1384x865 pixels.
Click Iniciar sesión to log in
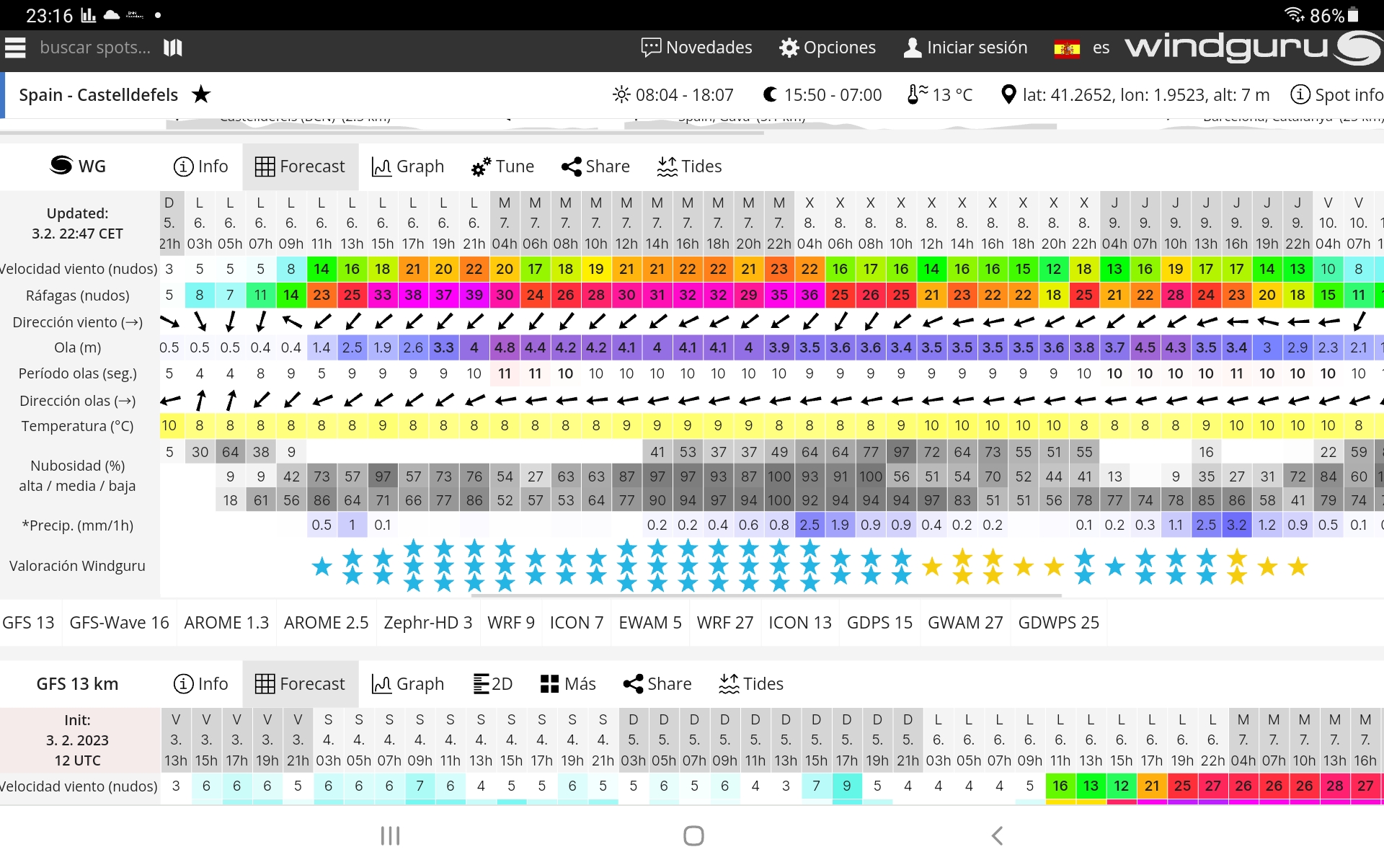coord(966,48)
